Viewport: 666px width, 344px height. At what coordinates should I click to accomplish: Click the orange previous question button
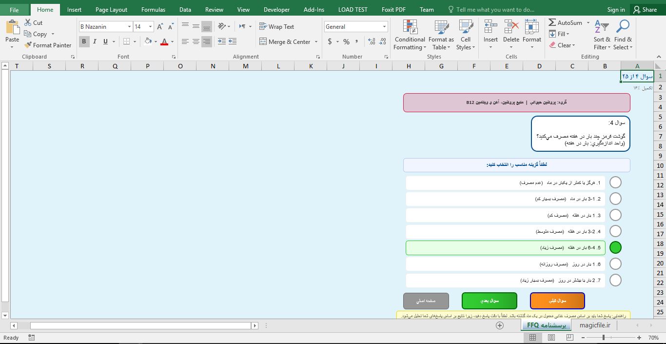point(557,301)
